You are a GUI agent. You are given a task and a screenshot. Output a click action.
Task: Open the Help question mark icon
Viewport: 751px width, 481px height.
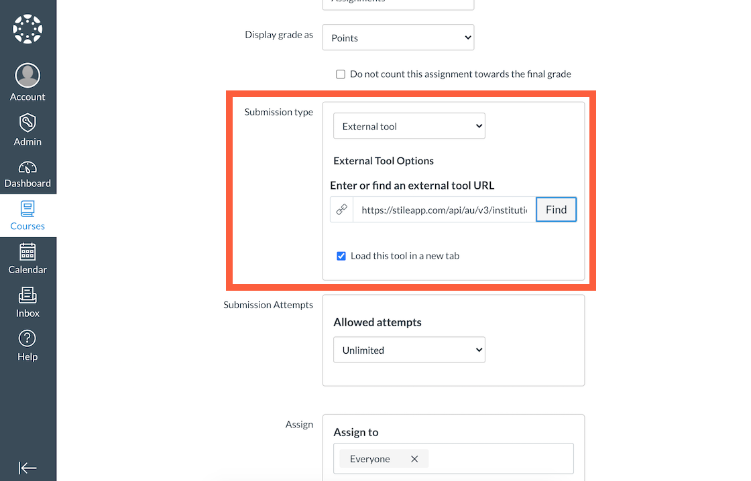click(27, 338)
